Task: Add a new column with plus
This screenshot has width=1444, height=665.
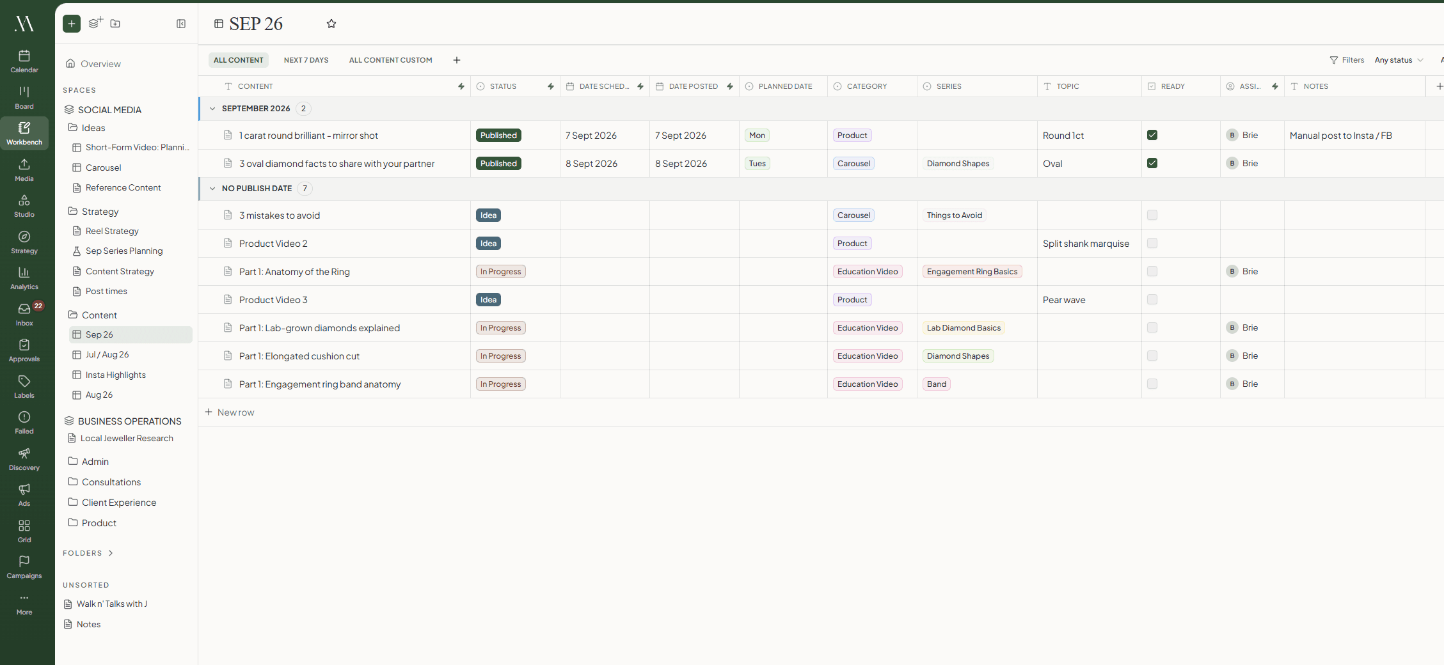Action: 1439,86
